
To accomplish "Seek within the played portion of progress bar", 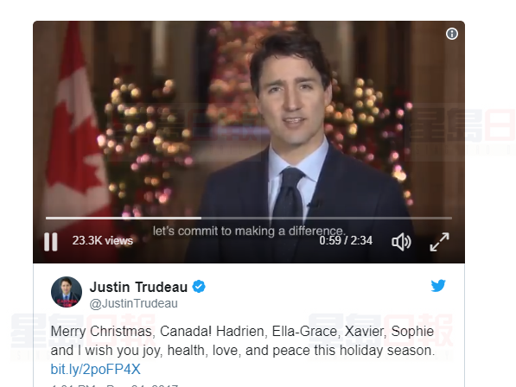I will (124, 218).
